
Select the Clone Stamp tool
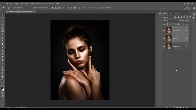[2, 44]
